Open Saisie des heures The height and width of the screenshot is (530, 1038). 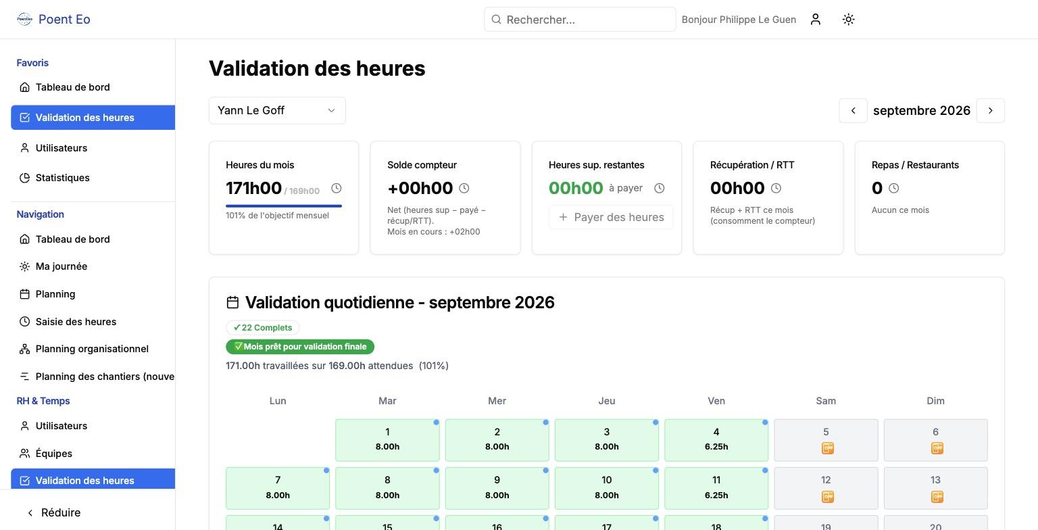(93, 322)
